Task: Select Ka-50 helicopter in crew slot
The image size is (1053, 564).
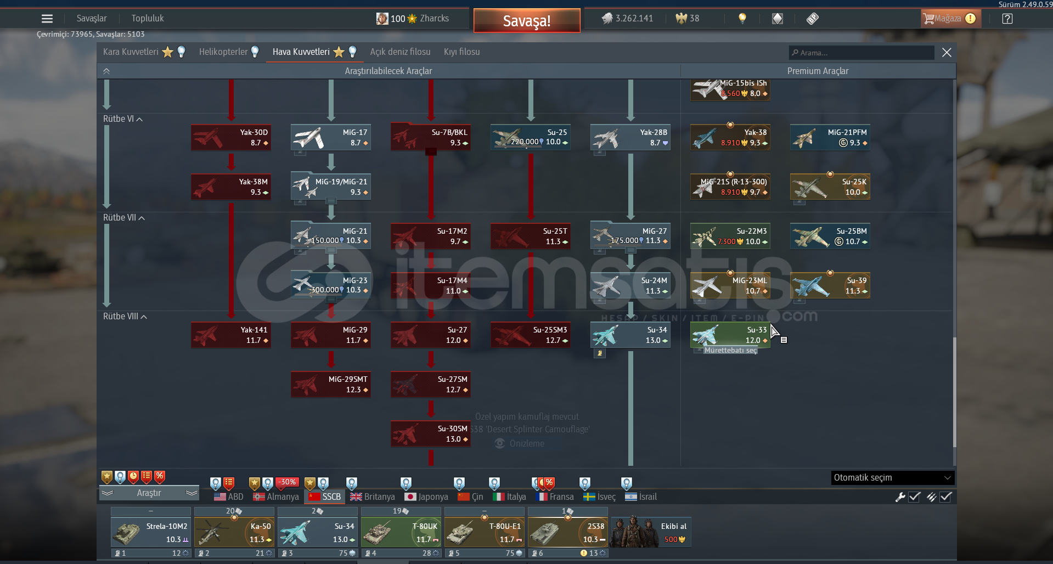Action: click(234, 533)
